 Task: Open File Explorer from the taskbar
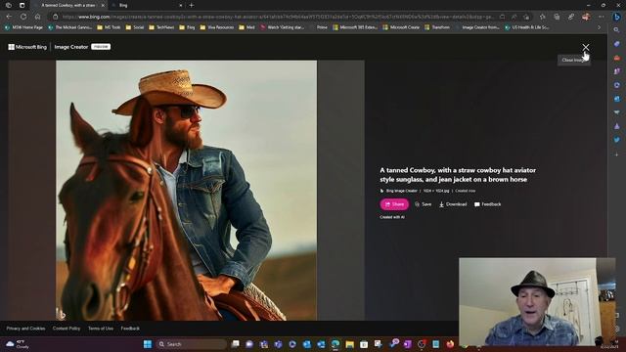coord(350,344)
